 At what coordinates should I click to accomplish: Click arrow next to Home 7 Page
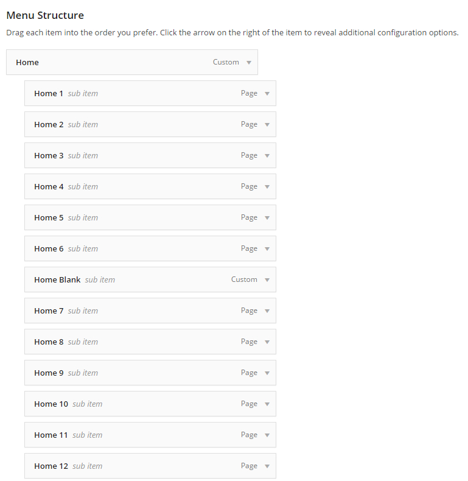click(x=267, y=311)
